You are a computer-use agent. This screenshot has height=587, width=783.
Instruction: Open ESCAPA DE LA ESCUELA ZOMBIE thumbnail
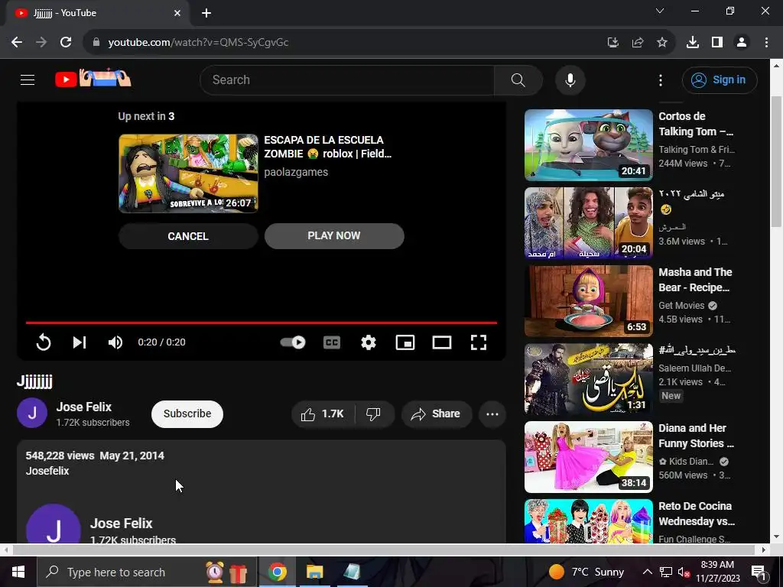188,174
